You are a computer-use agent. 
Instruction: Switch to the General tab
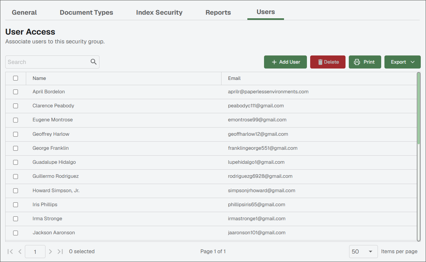(x=24, y=12)
